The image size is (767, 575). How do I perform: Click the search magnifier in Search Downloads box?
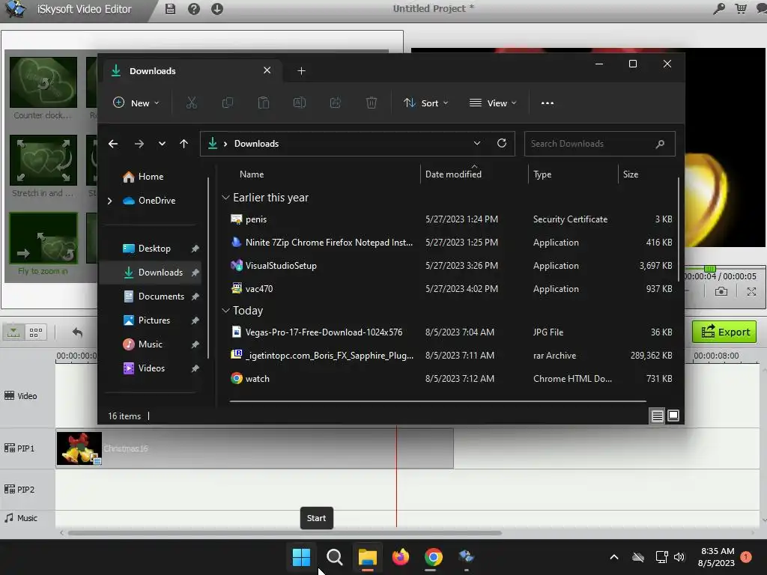(660, 144)
